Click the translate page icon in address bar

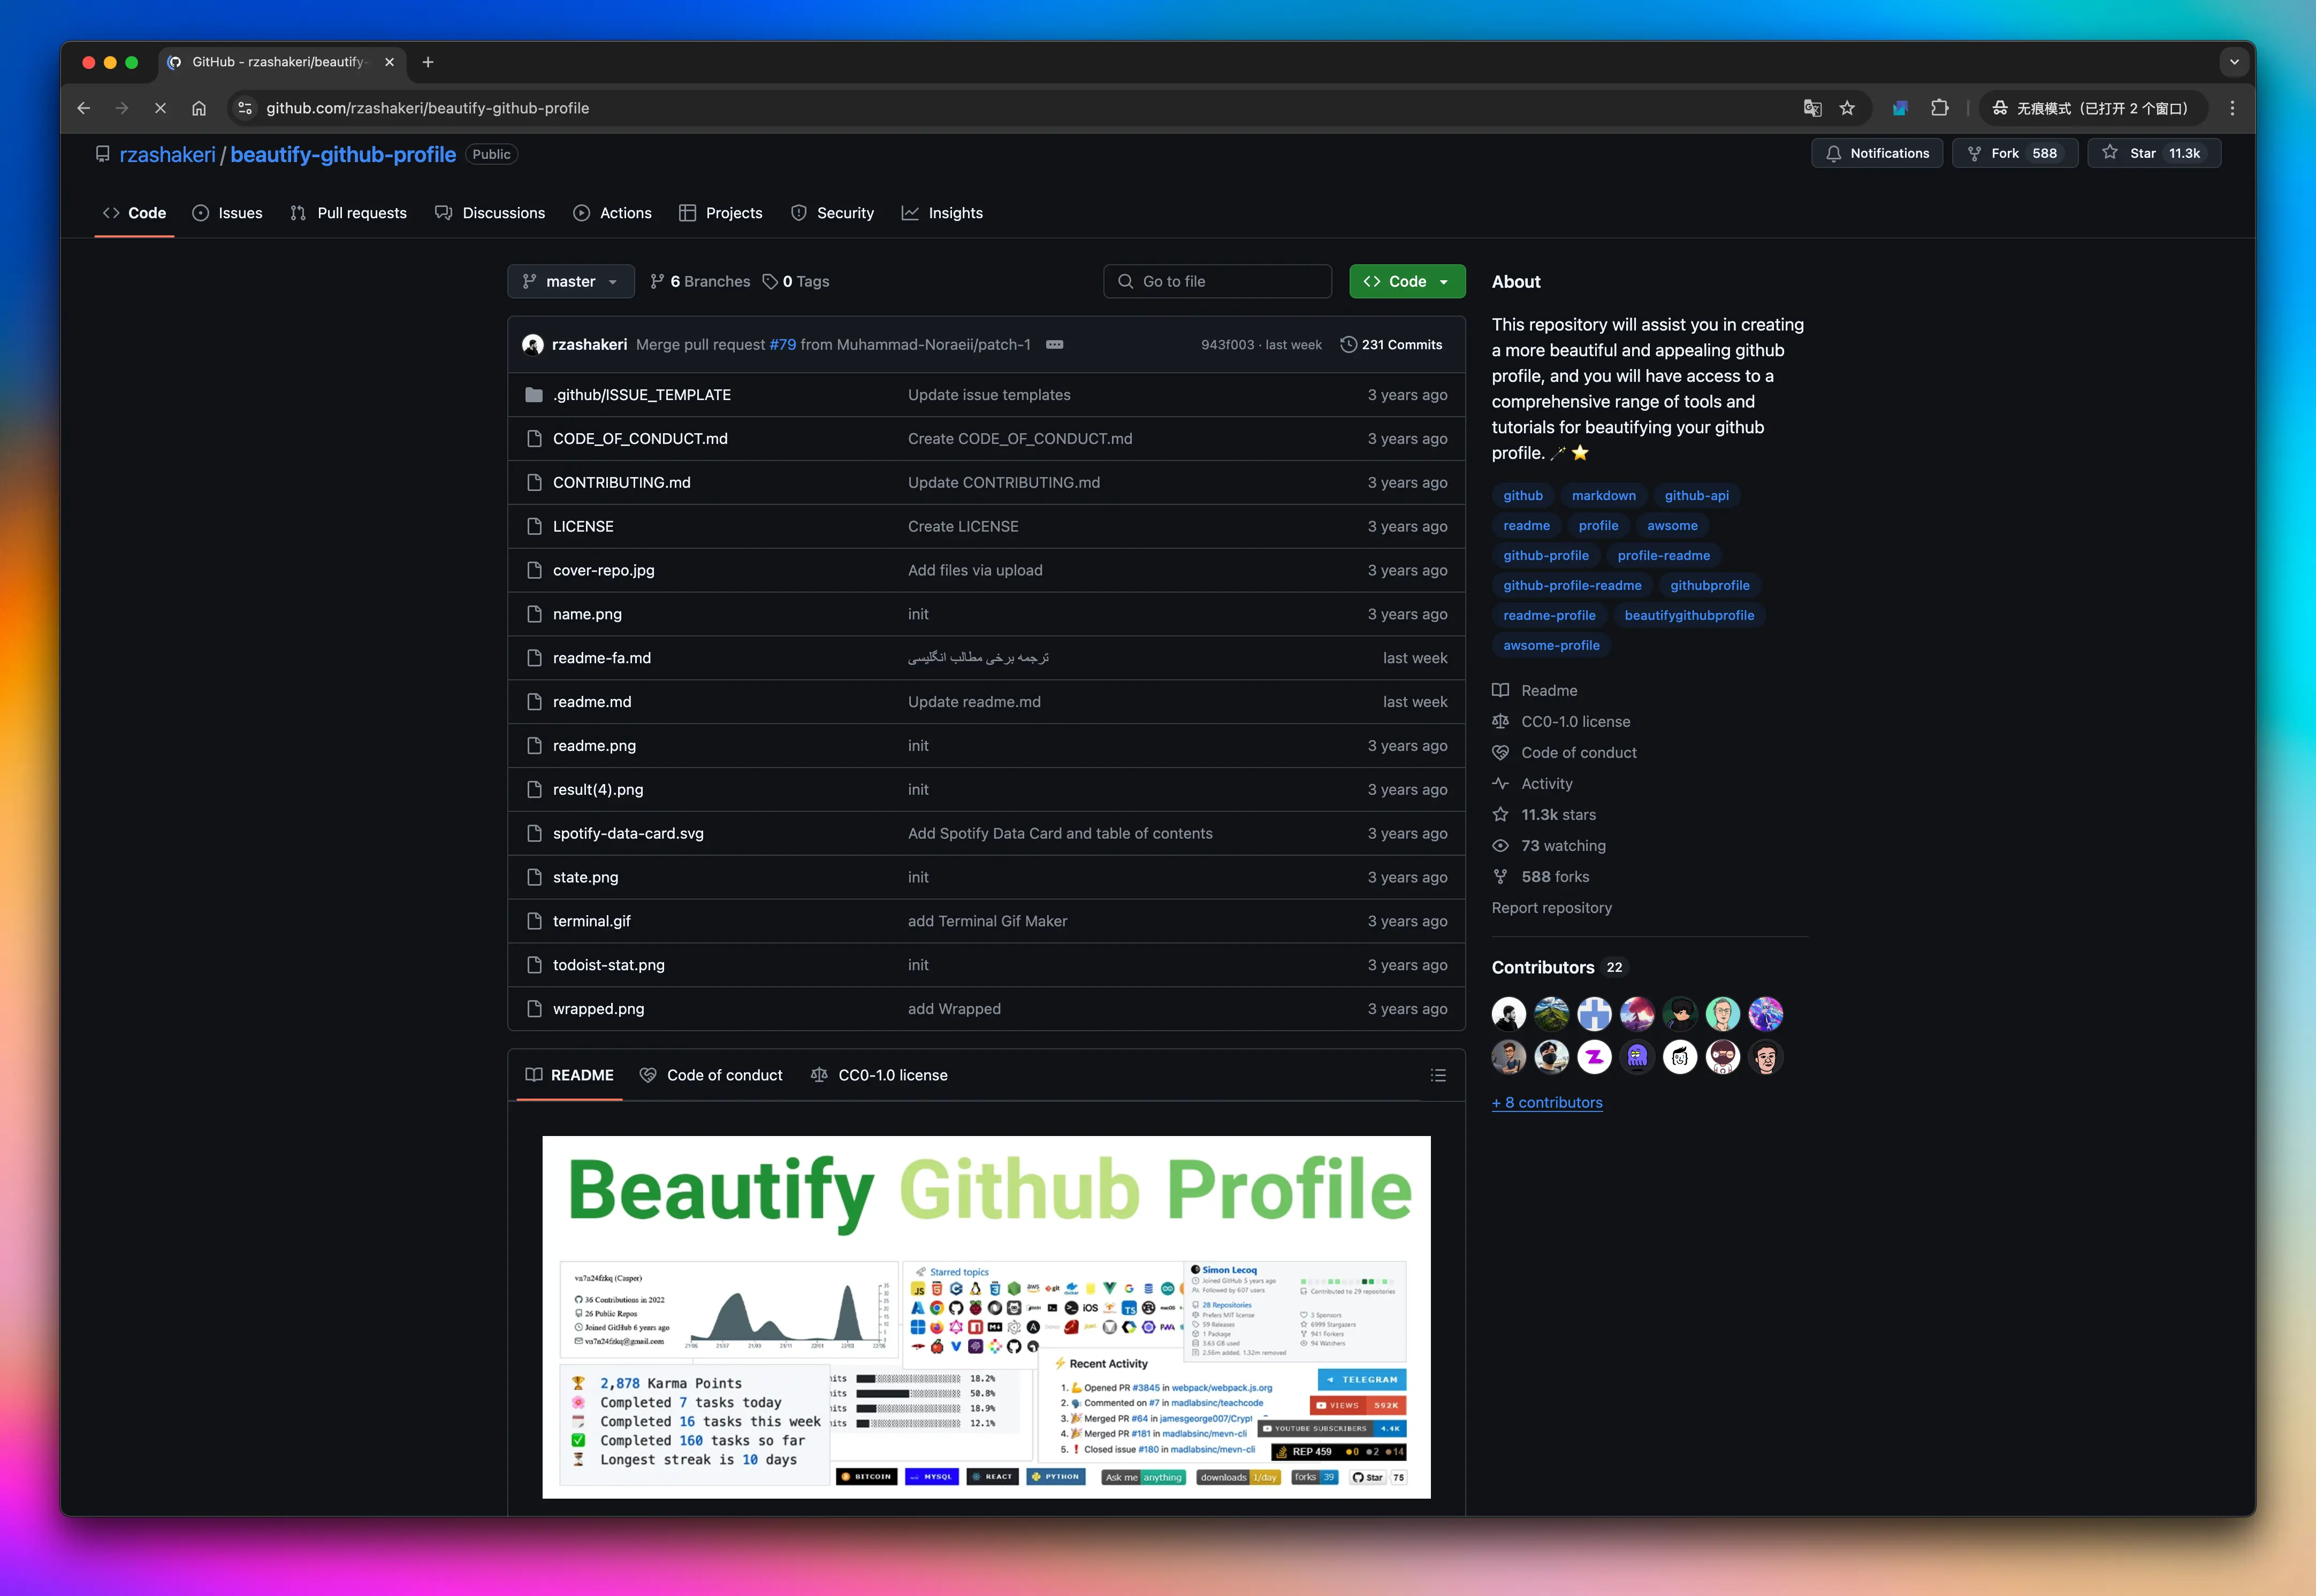[x=1812, y=108]
